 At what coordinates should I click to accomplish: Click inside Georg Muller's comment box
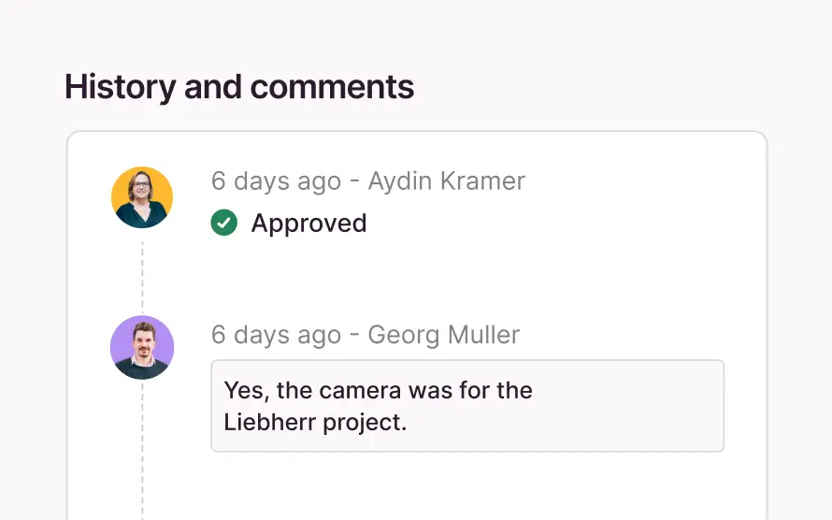pyautogui.click(x=467, y=406)
